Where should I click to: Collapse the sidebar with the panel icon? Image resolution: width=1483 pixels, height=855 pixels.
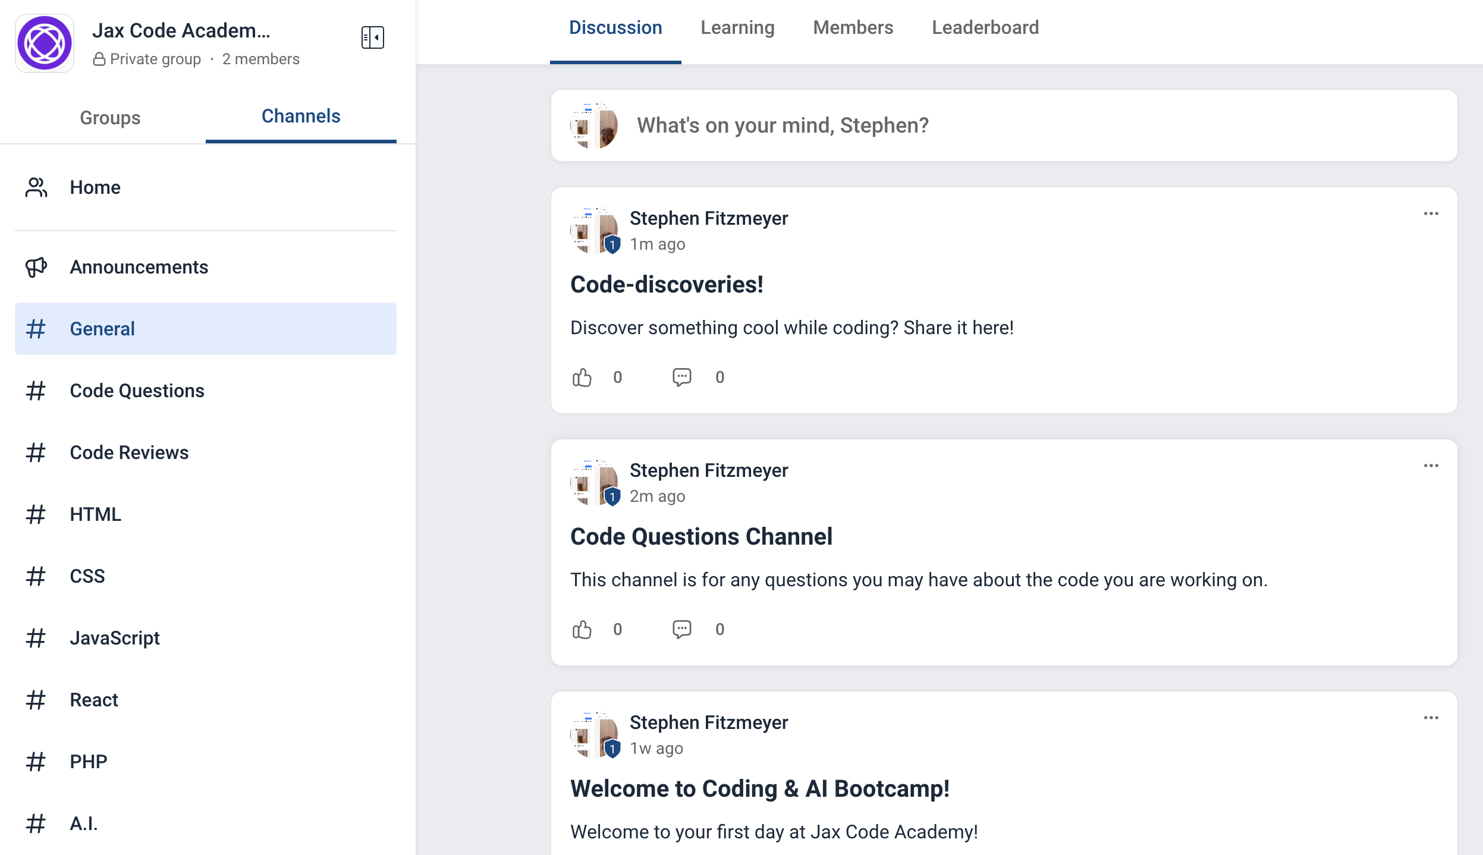click(372, 37)
